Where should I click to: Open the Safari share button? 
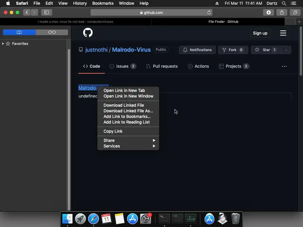[282, 12]
